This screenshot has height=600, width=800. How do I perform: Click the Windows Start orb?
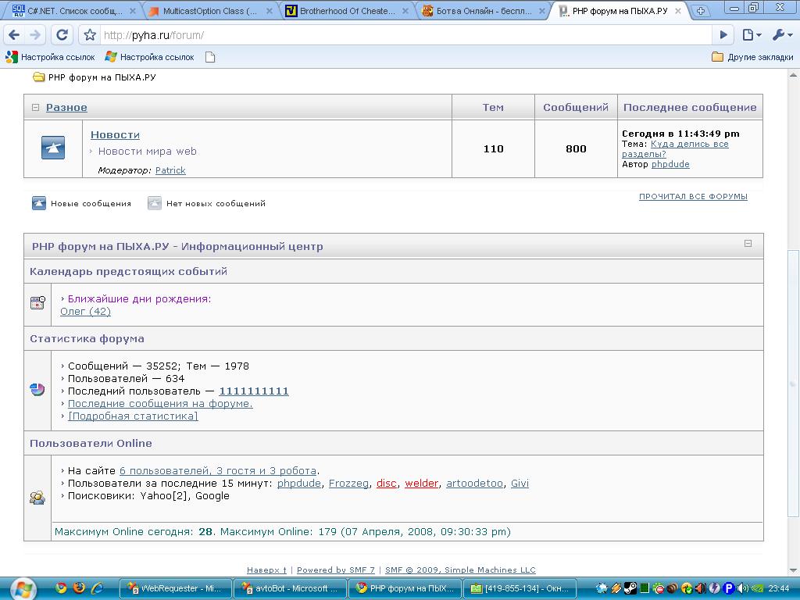22,588
